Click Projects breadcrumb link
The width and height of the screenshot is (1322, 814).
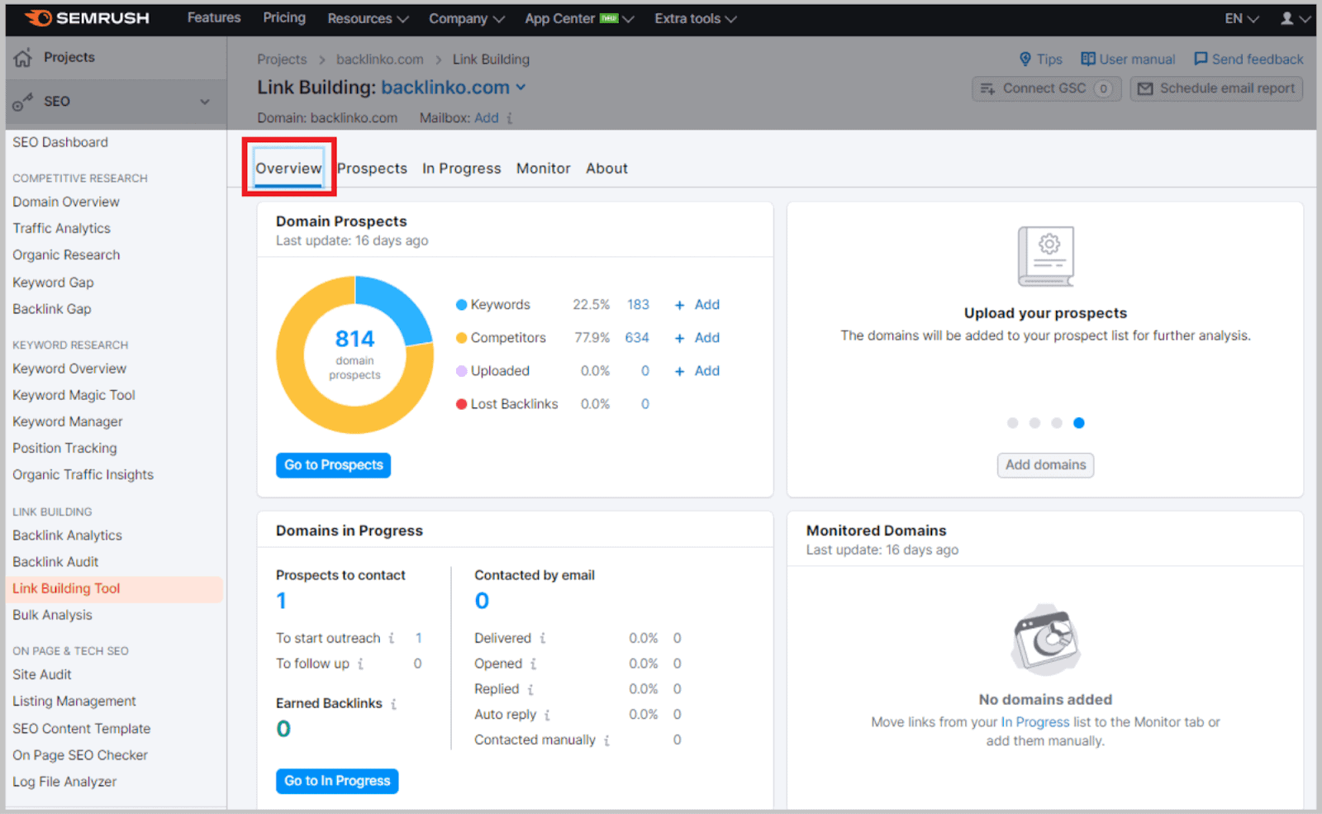(282, 60)
